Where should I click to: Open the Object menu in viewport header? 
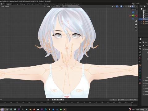pyautogui.click(x=7, y=6)
